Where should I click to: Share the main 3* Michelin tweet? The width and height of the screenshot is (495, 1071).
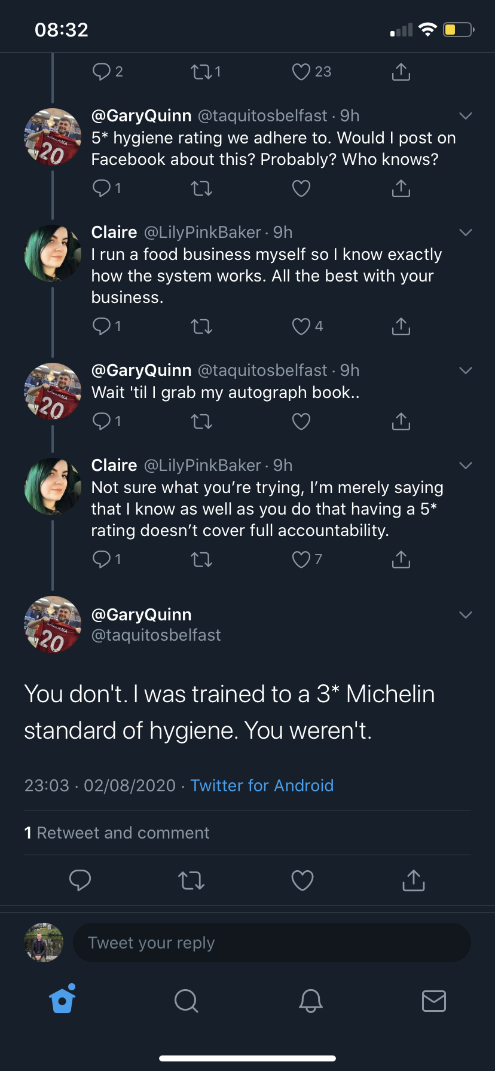click(x=413, y=880)
